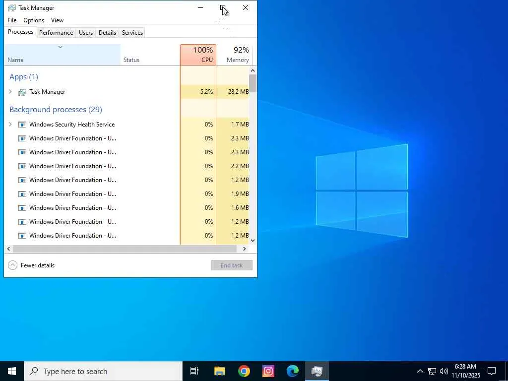Switch to the Performance tab

point(56,33)
